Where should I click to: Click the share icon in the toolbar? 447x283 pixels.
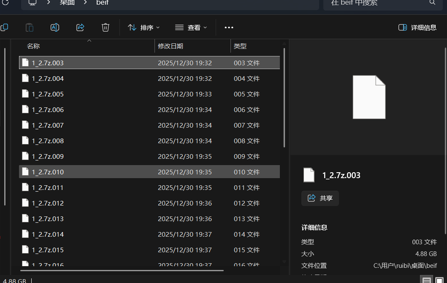[x=80, y=27]
